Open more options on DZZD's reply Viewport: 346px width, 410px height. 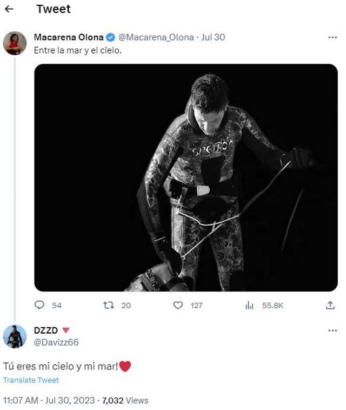(332, 331)
